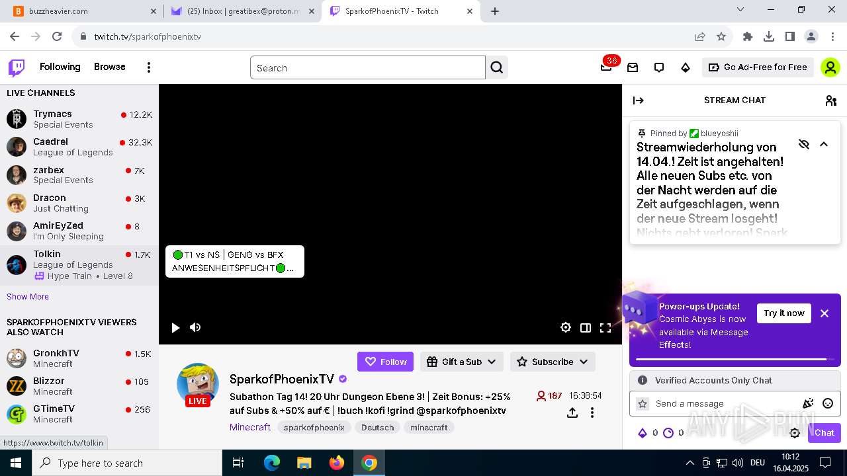Open the Minecraft category link
847x476 pixels.
250,427
